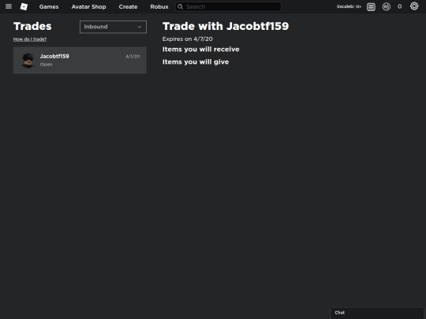Open the account username with 13+ label

pyautogui.click(x=349, y=6)
